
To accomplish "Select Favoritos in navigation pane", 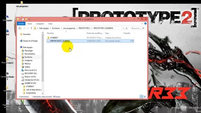I will pos(27,34).
